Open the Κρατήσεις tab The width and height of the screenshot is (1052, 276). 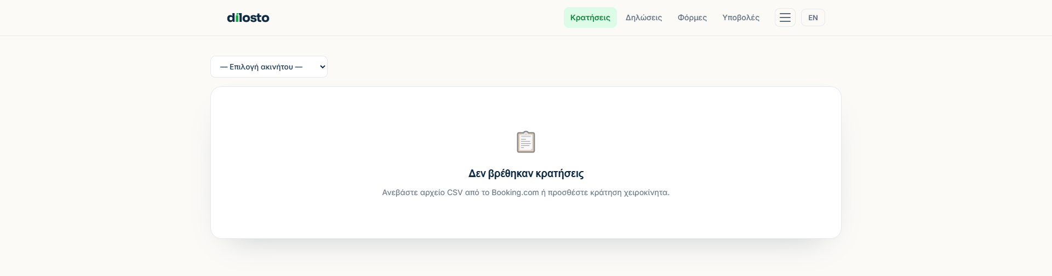pyautogui.click(x=590, y=17)
